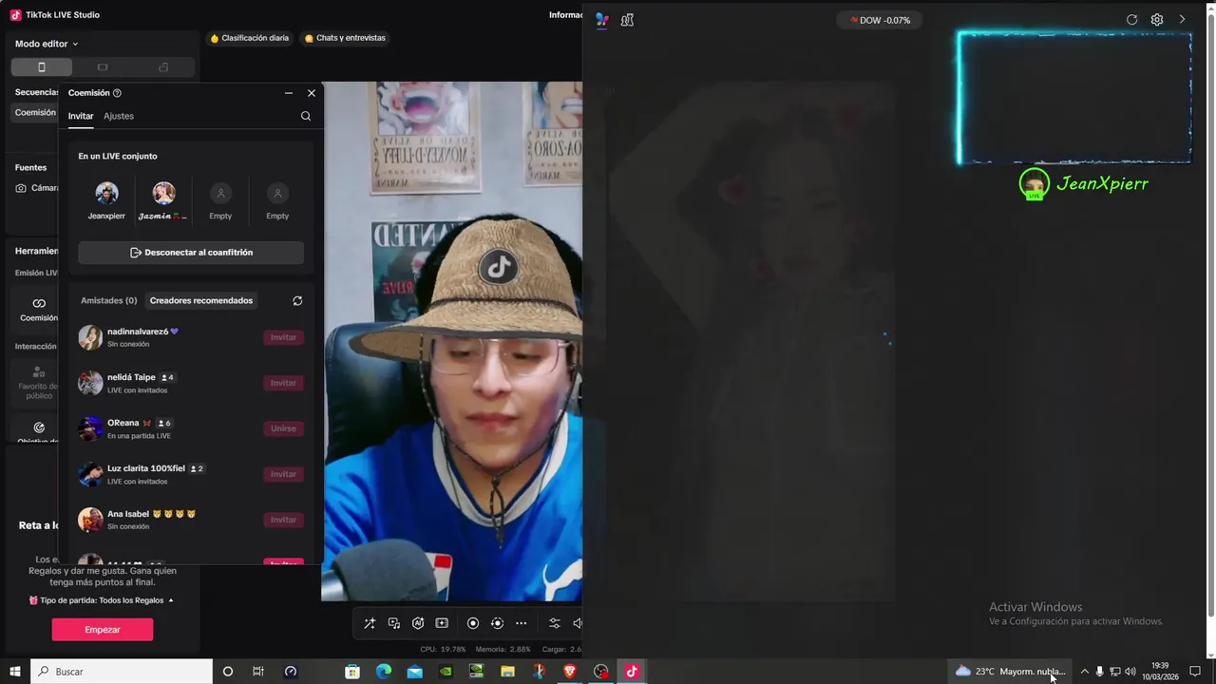Screen dimensions: 1216x684
Task: Click the first Empty guest slot
Action: (220, 194)
